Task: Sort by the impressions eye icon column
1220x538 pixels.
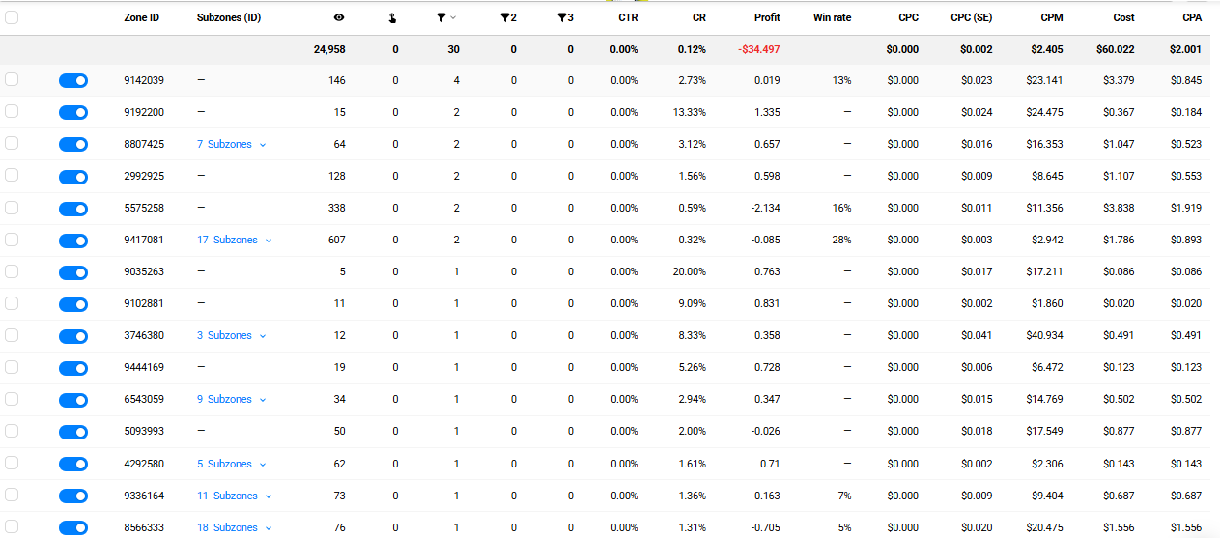Action: [339, 17]
